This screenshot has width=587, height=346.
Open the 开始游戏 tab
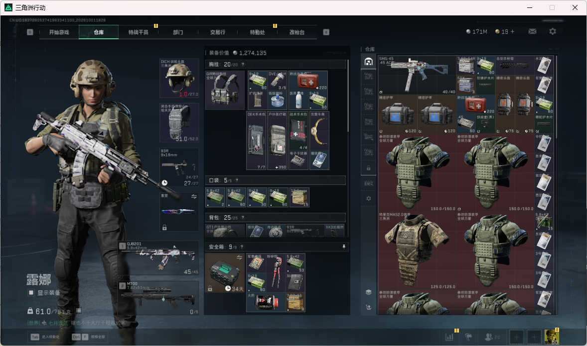point(59,32)
